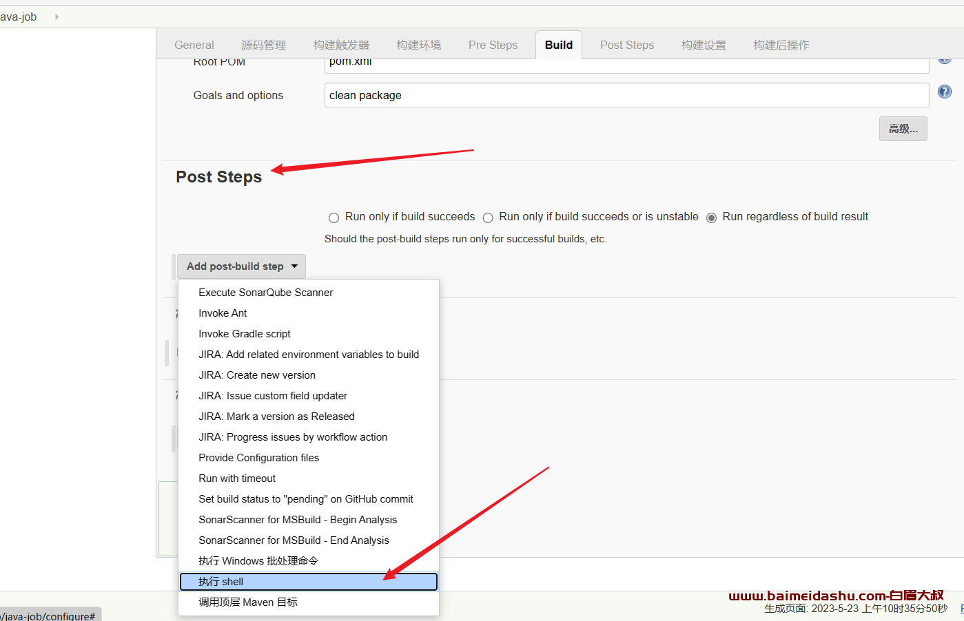Click the java-job breadcrumb link

click(x=18, y=17)
